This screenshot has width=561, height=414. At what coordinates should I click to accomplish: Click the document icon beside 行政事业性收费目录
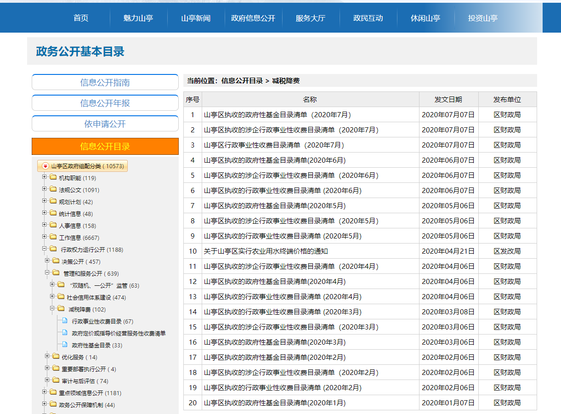(65, 321)
